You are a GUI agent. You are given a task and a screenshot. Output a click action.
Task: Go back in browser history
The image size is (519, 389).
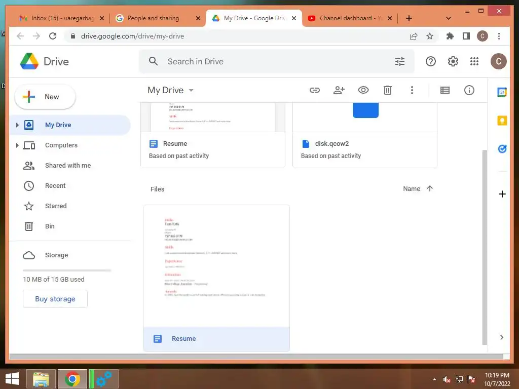pyautogui.click(x=20, y=36)
